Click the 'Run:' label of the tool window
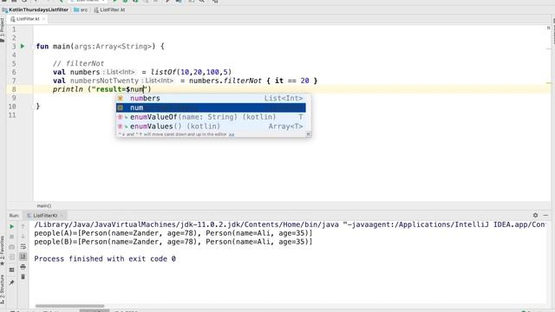The image size is (555, 312). click(14, 216)
